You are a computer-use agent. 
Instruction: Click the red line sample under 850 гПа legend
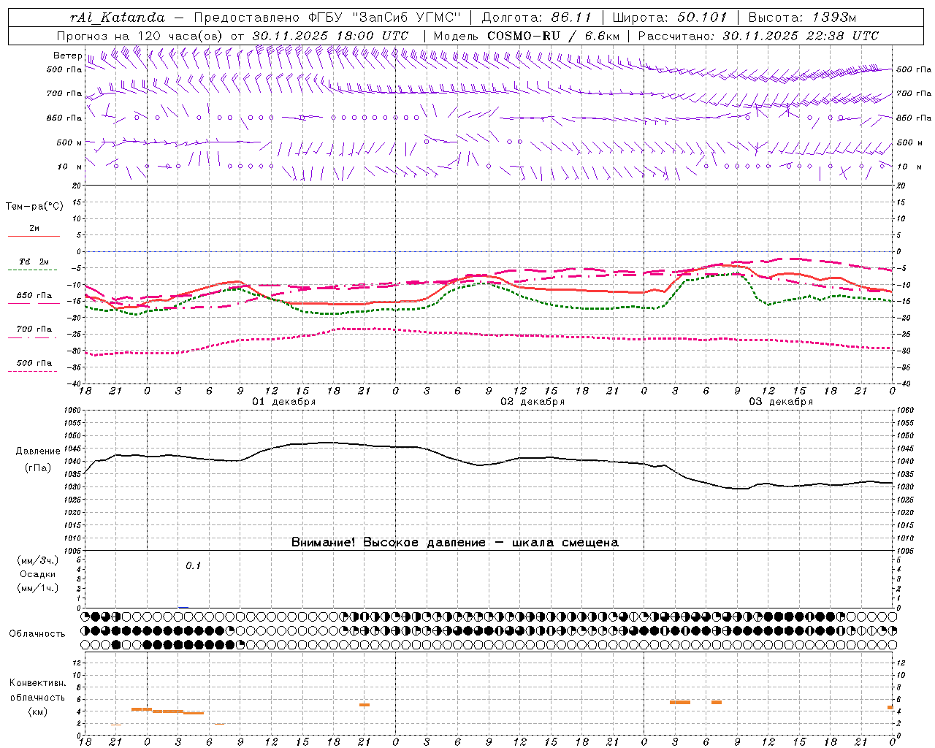pyautogui.click(x=34, y=304)
